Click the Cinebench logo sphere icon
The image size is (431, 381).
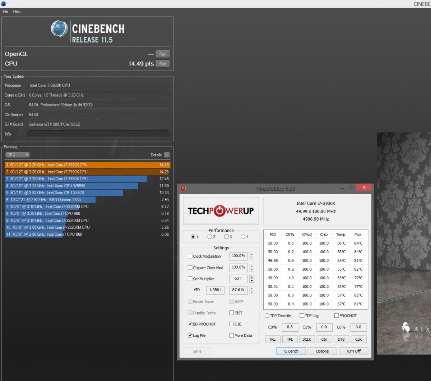click(59, 29)
